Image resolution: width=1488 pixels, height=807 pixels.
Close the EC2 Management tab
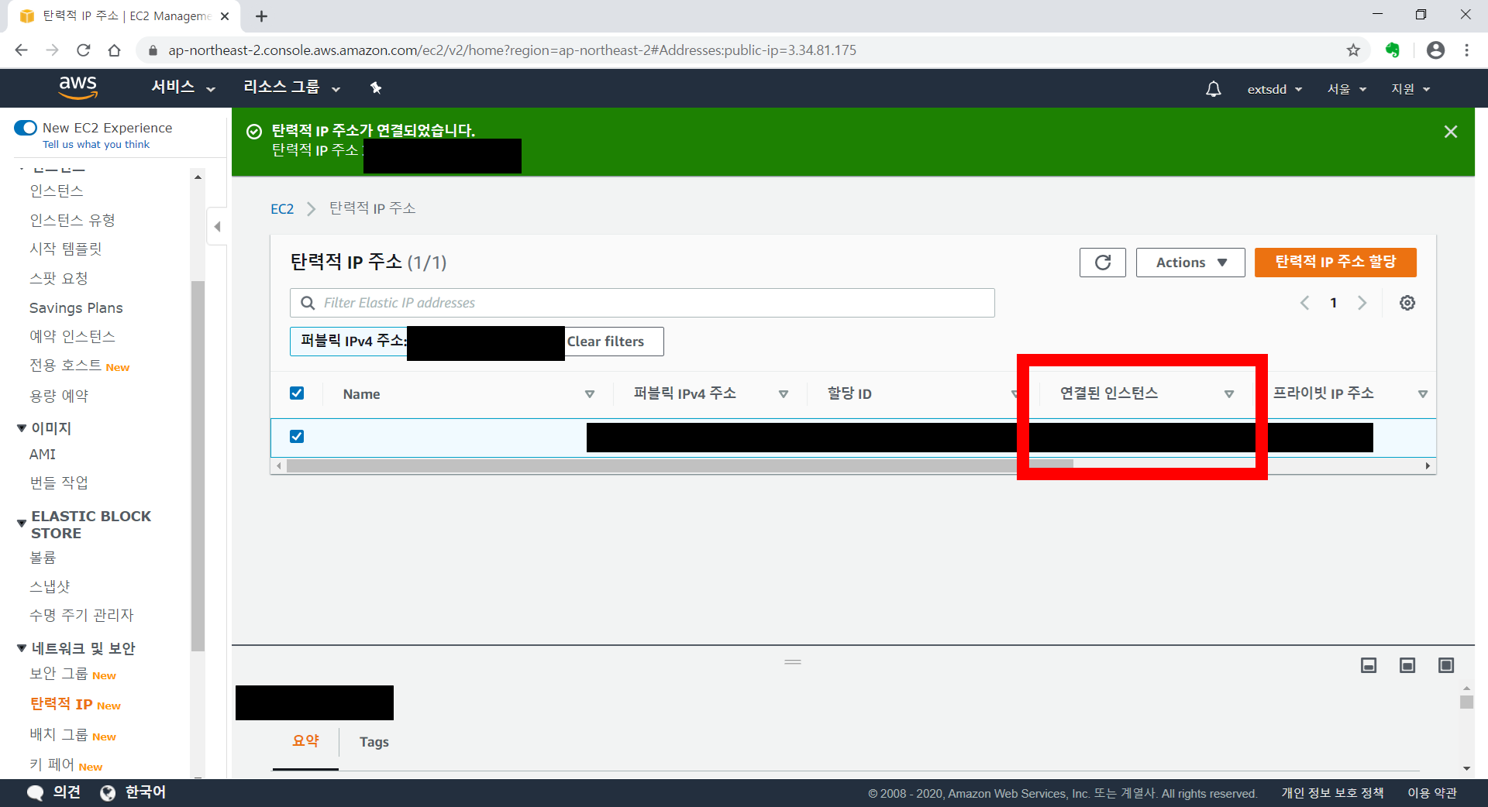click(x=225, y=16)
